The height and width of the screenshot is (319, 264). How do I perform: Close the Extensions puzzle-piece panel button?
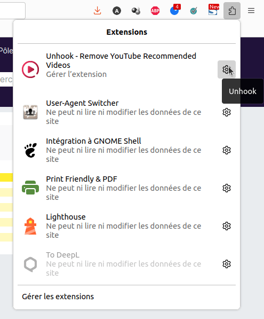coord(232,11)
